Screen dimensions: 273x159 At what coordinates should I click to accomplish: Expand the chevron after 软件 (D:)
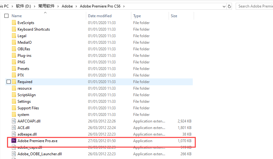(x=34, y=7)
